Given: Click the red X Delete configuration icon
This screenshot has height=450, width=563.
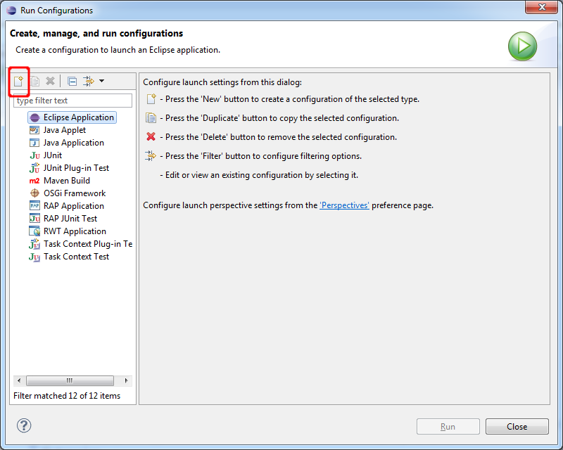Looking at the screenshot, I should pyautogui.click(x=50, y=81).
